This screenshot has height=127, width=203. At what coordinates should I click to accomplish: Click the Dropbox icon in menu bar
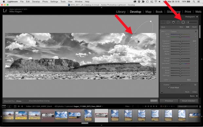[x=139, y=2]
